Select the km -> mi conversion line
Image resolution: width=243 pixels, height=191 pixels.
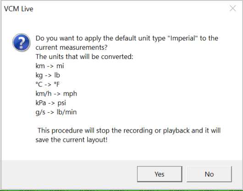[x=50, y=66]
